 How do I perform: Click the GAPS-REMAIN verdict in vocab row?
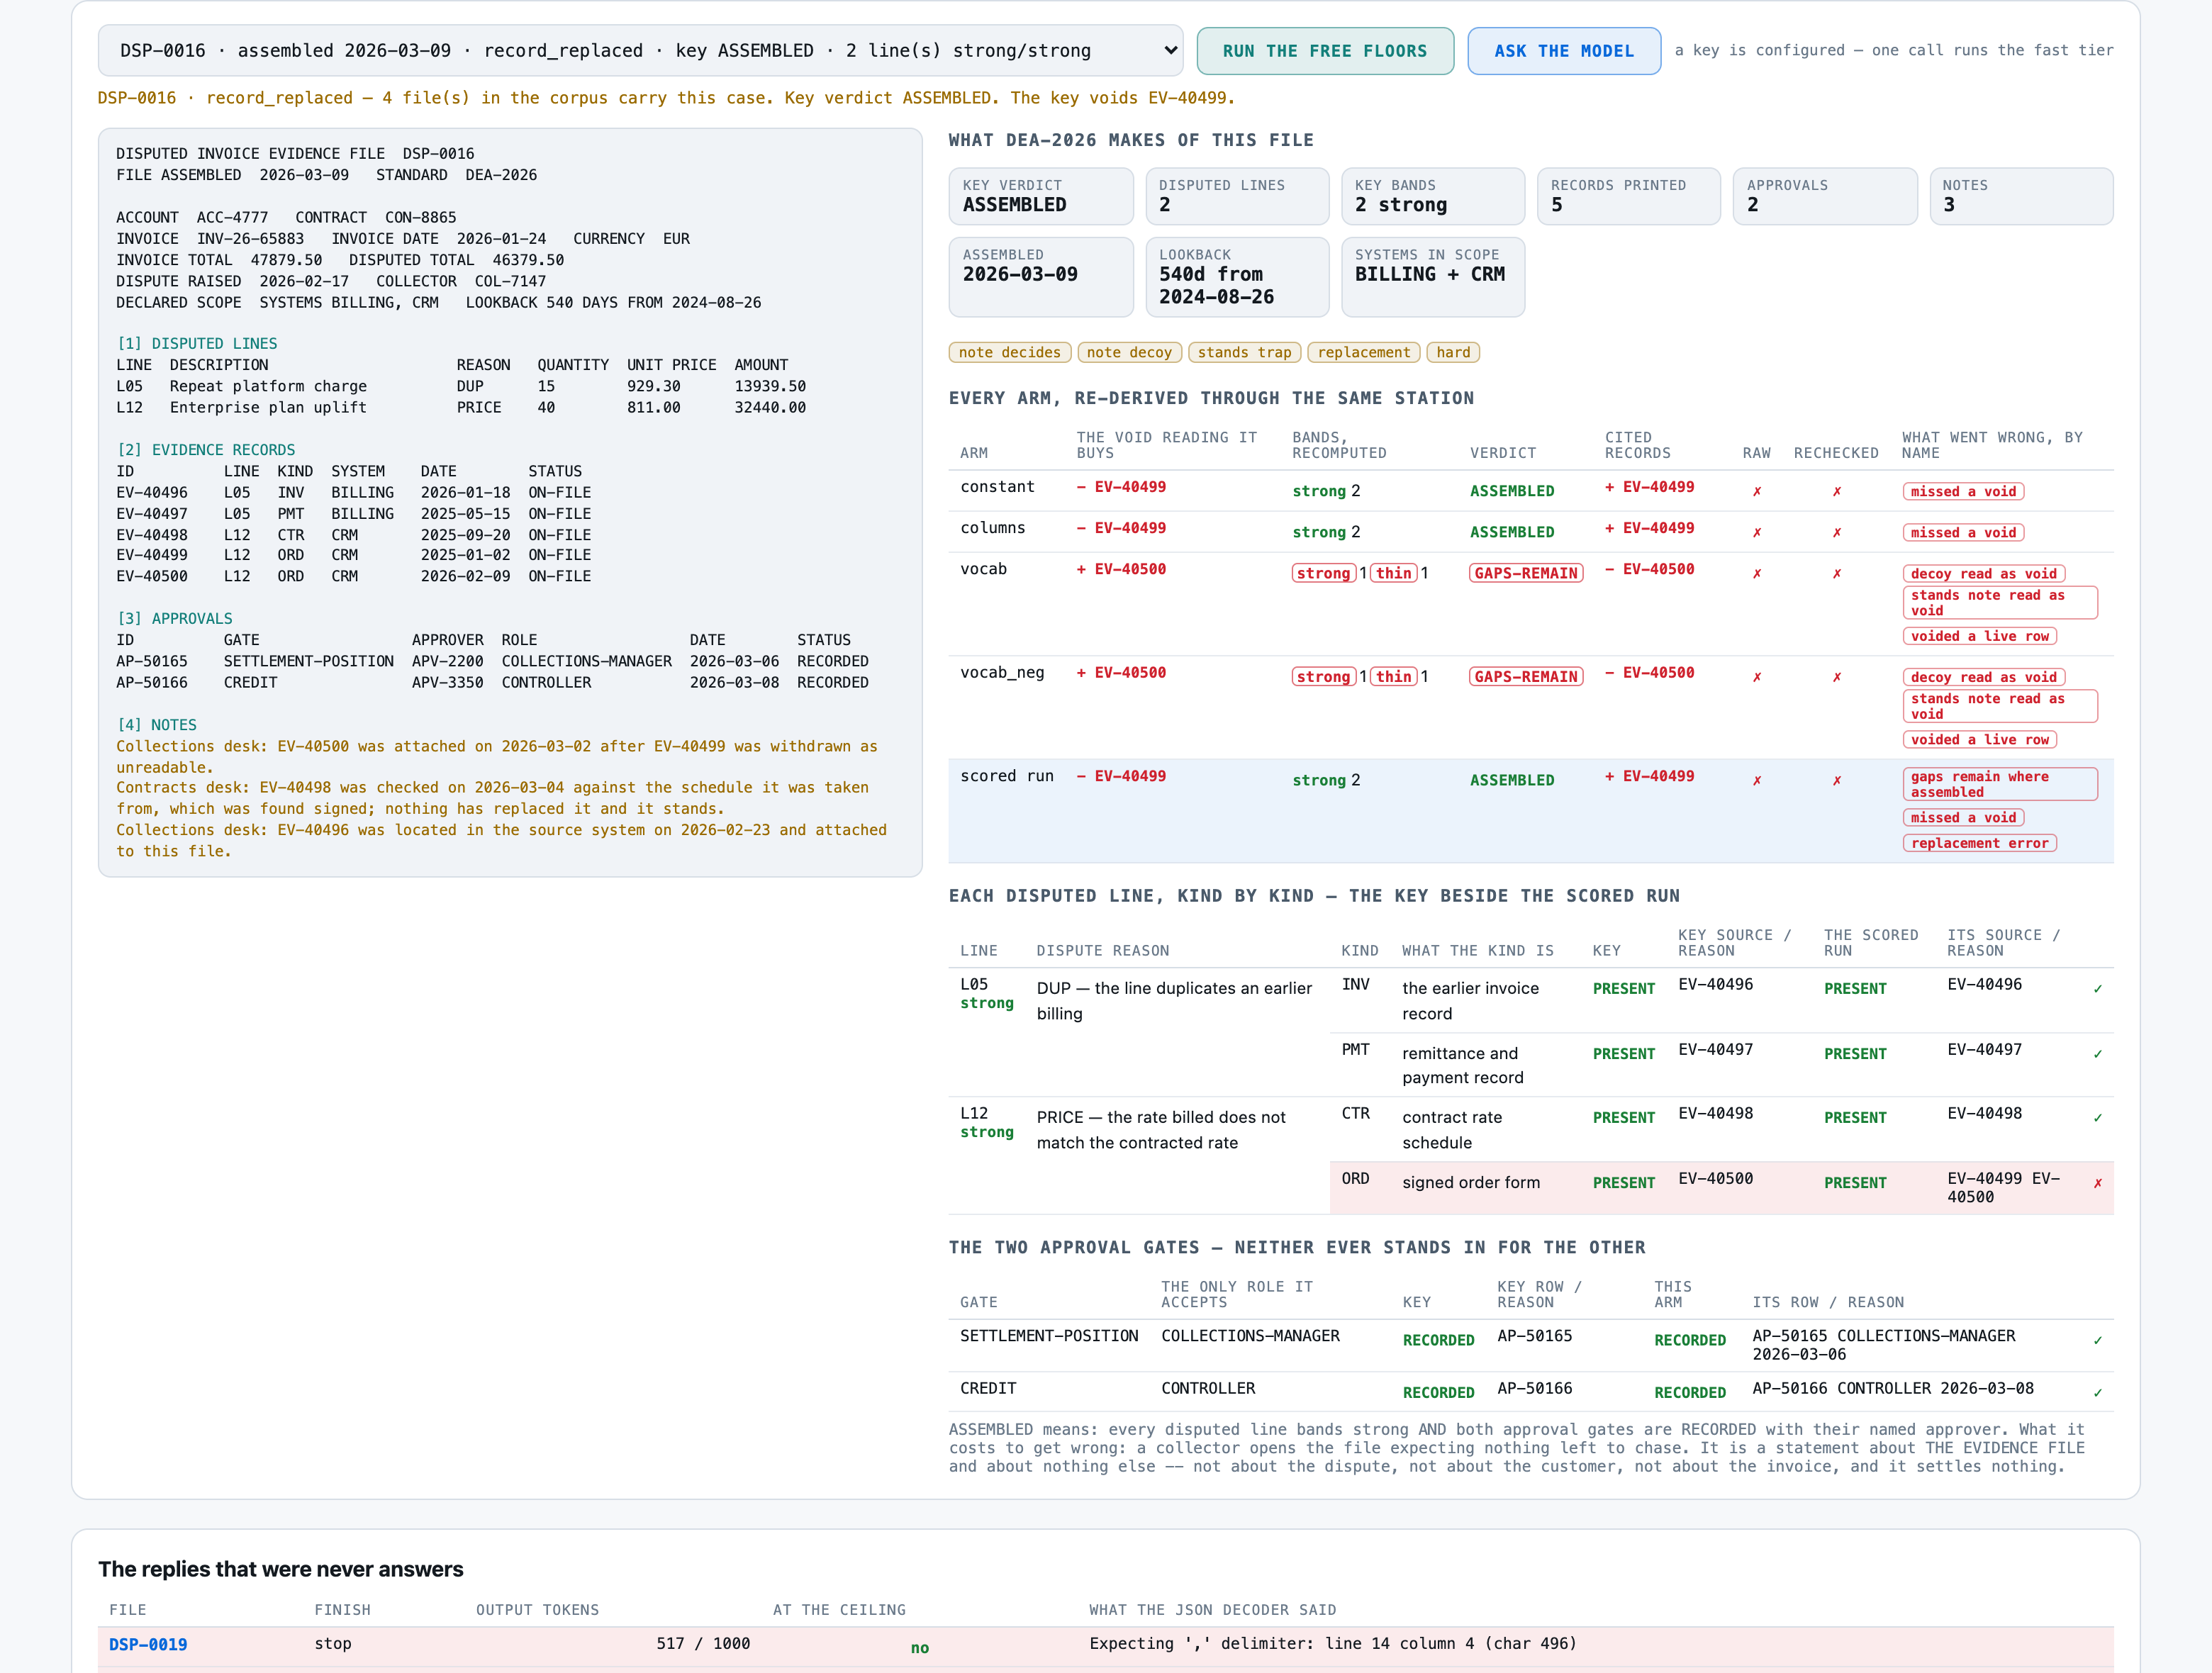pos(1525,573)
